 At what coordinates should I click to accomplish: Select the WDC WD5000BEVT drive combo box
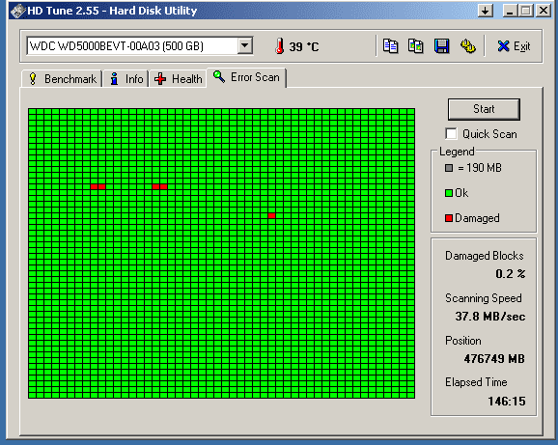point(139,46)
